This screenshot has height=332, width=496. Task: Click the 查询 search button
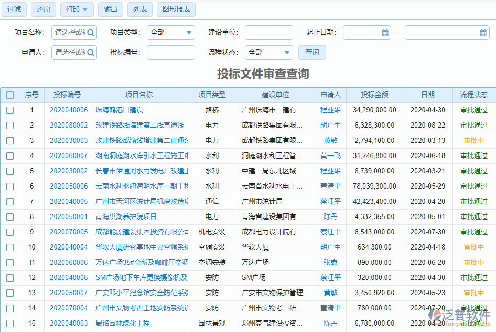[311, 53]
